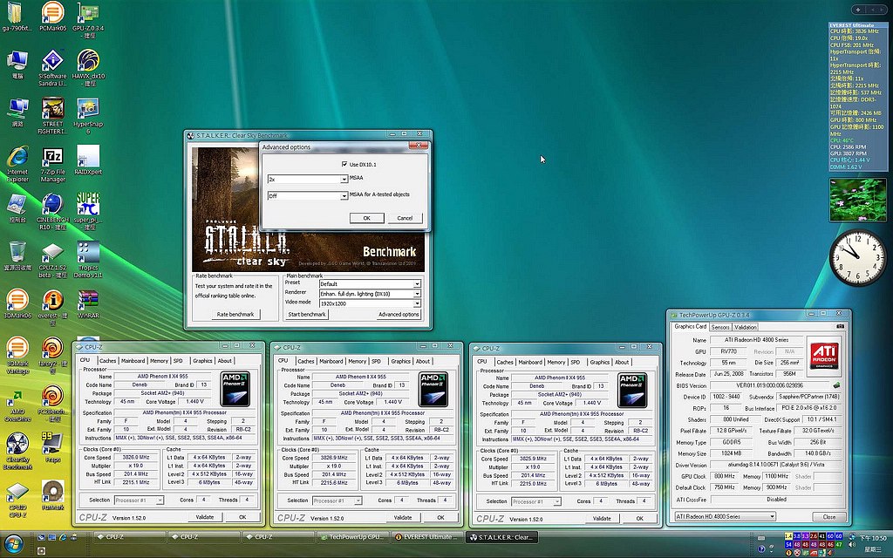Select the SiSoftware Sandra desktop icon
893x558 pixels.
[x=52, y=68]
